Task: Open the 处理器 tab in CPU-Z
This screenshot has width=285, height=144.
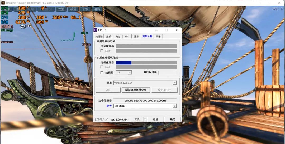Action: [99, 36]
